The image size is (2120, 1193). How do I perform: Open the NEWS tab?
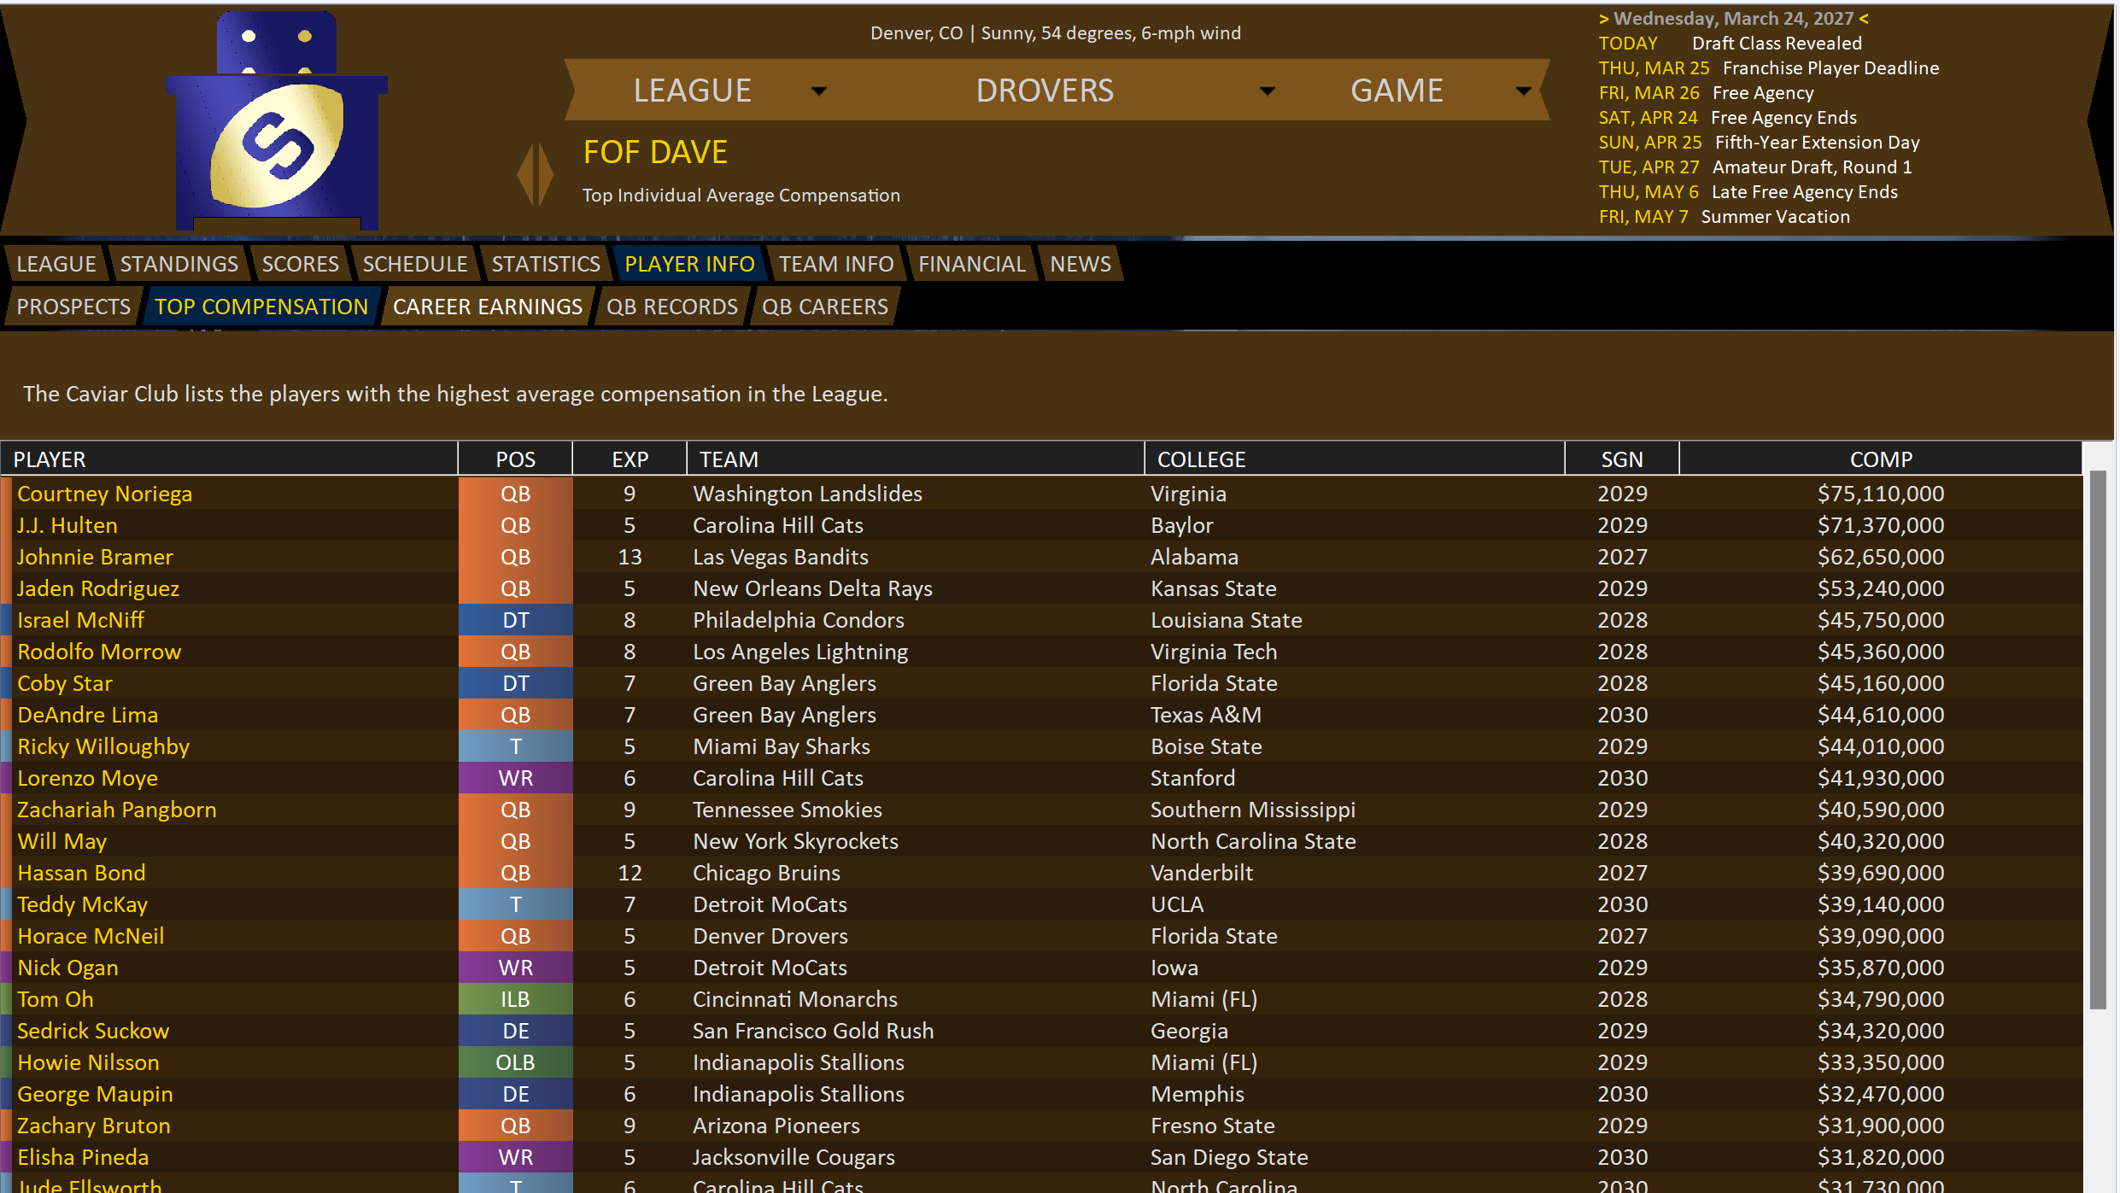pyautogui.click(x=1080, y=264)
